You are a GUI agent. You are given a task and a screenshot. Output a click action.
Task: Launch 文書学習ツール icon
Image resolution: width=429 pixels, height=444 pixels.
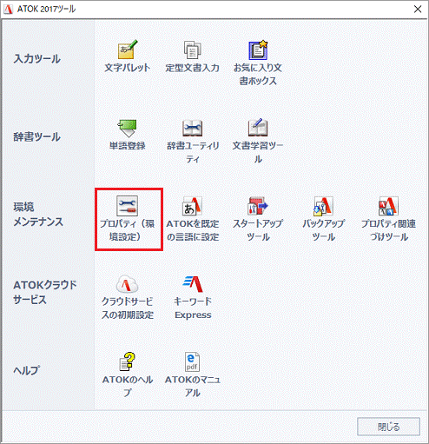(x=258, y=128)
